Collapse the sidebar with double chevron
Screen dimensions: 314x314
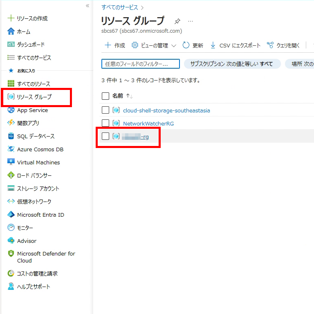coord(87,6)
